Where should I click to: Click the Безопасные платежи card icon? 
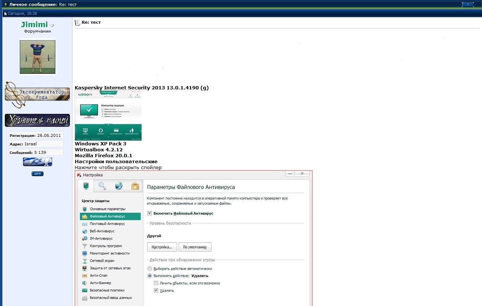[84, 290]
